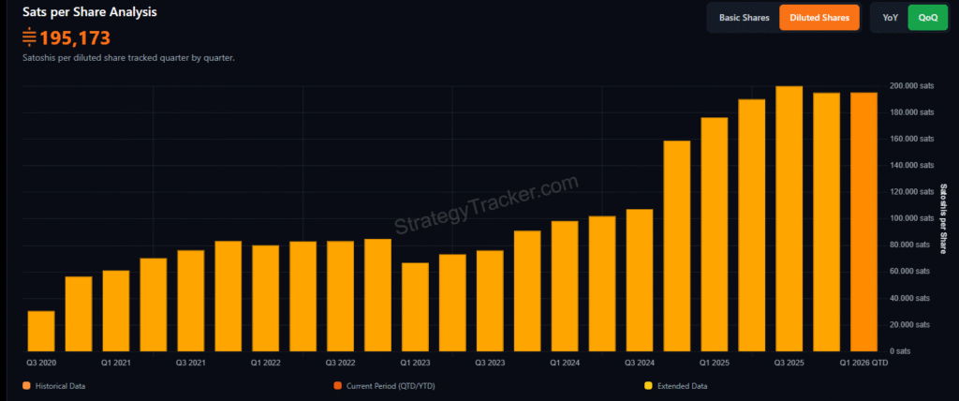
Task: Click the tallest bar for Q3 2025
Action: [x=789, y=218]
